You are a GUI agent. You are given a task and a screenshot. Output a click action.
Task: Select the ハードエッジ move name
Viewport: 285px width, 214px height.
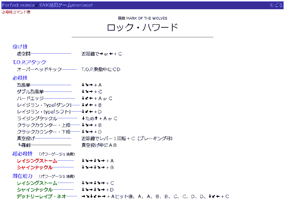pos(30,99)
